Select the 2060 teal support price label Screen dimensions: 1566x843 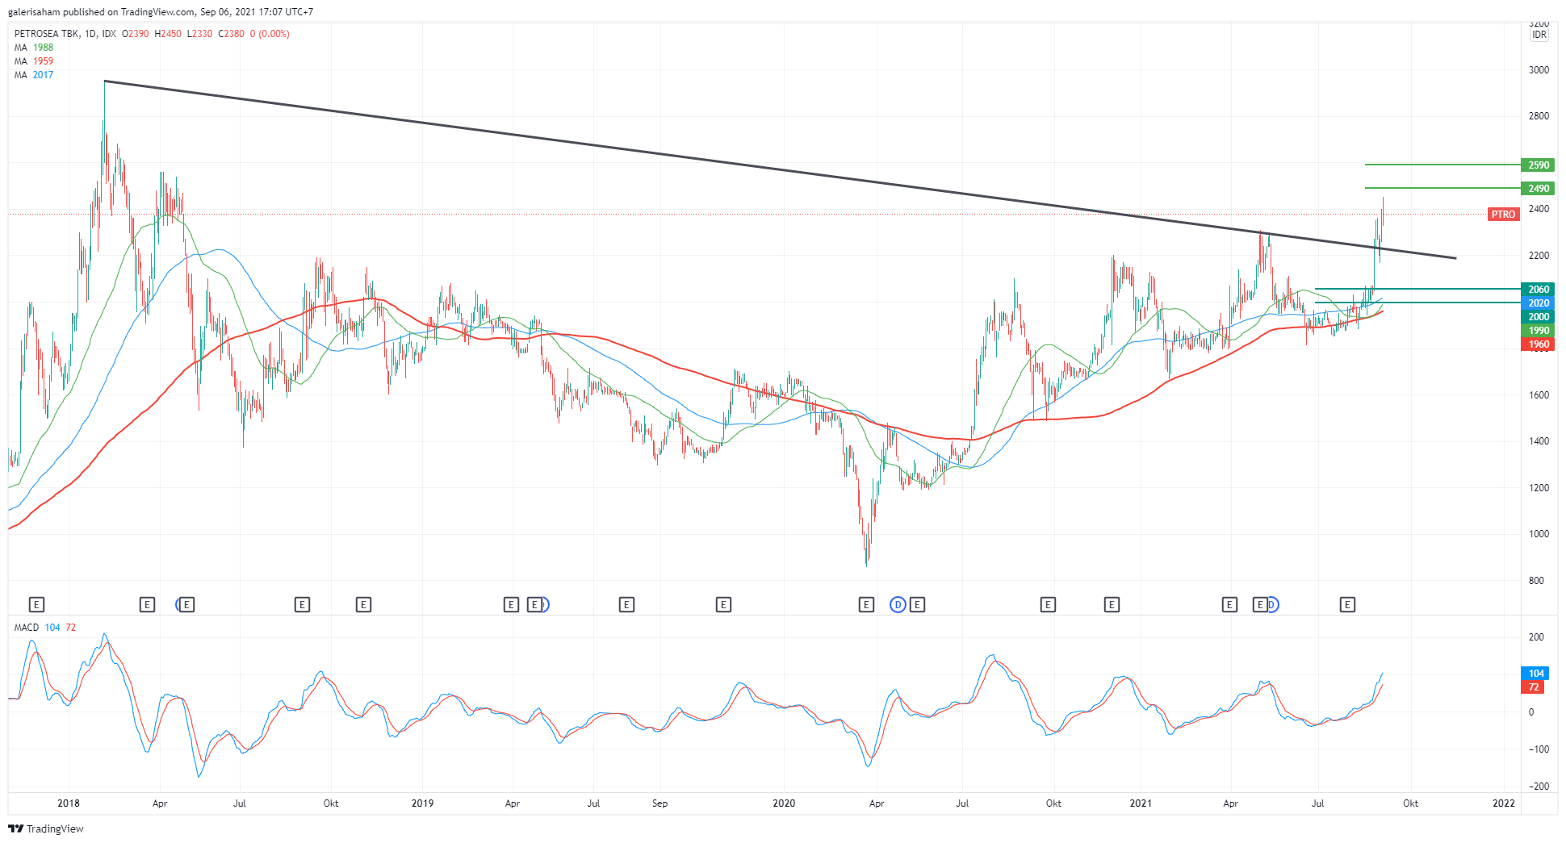click(x=1538, y=289)
